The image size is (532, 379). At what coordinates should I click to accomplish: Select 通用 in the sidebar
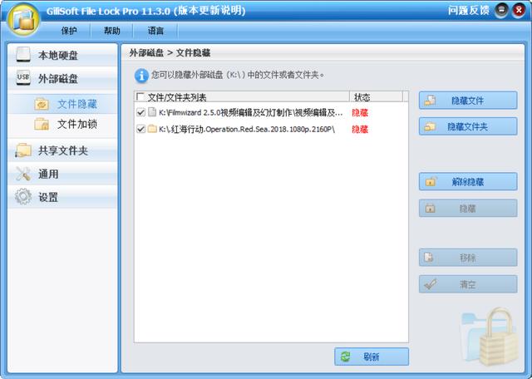pyautogui.click(x=62, y=174)
